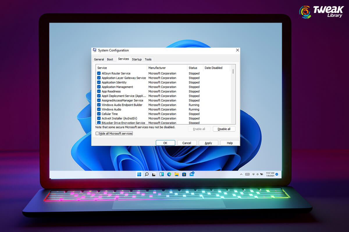Image resolution: width=349 pixels, height=232 pixels.
Task: Switch to the Boot tab
Action: pyautogui.click(x=110, y=59)
